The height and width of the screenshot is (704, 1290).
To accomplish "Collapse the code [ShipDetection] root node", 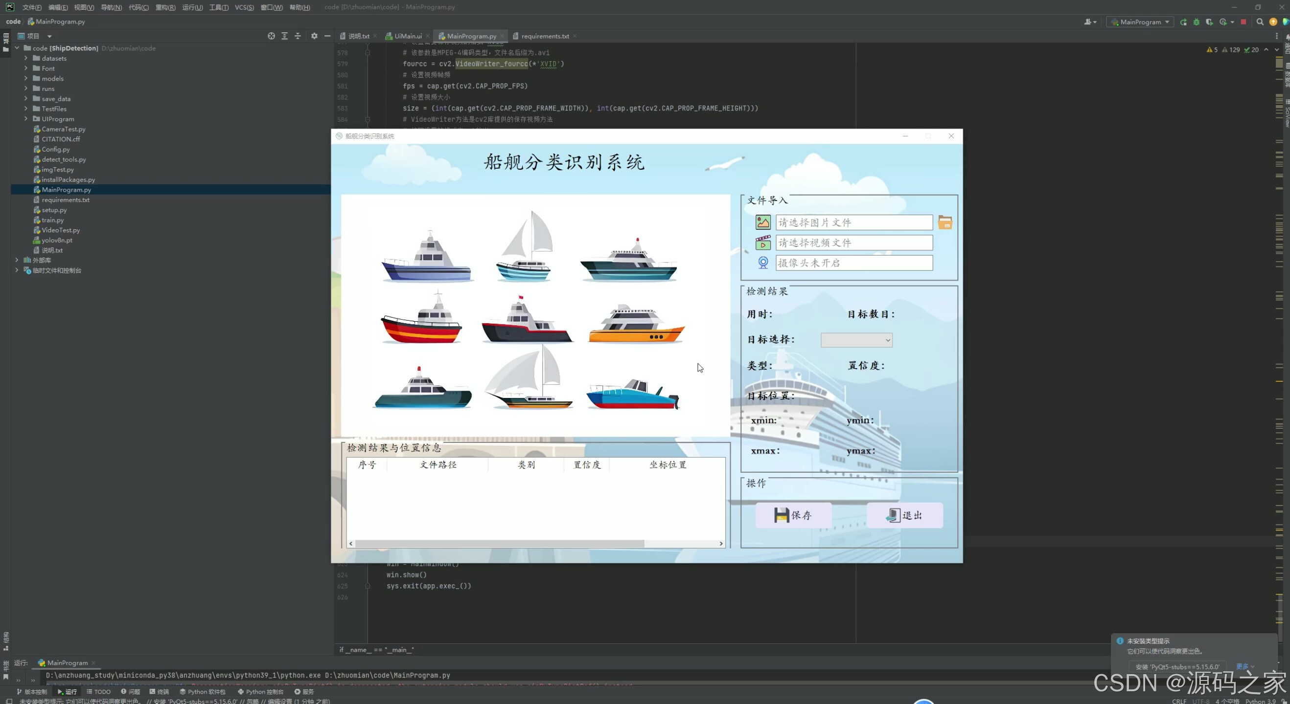I will coord(17,48).
